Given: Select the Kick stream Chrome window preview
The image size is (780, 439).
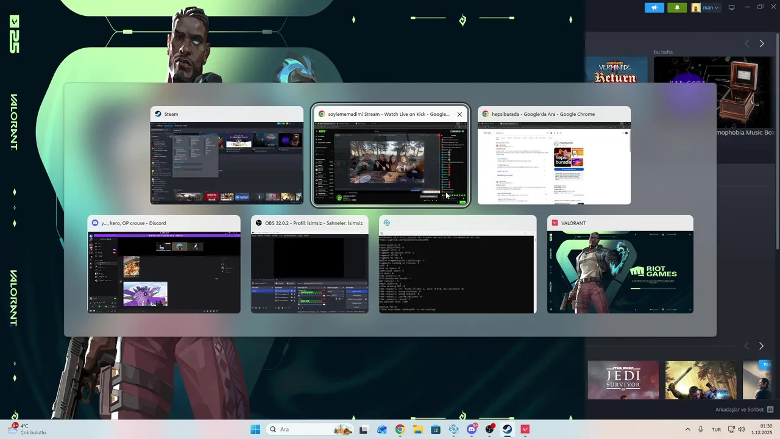Looking at the screenshot, I should point(391,155).
